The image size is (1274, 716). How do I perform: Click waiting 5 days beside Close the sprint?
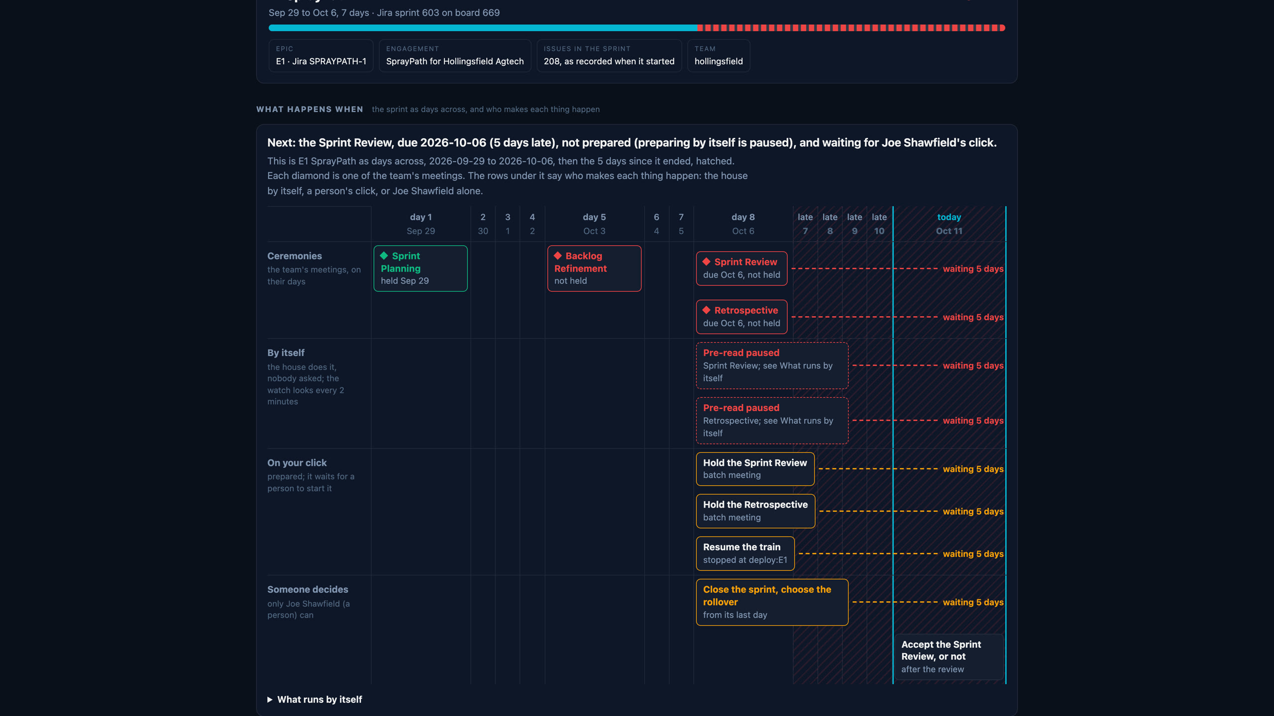click(973, 602)
